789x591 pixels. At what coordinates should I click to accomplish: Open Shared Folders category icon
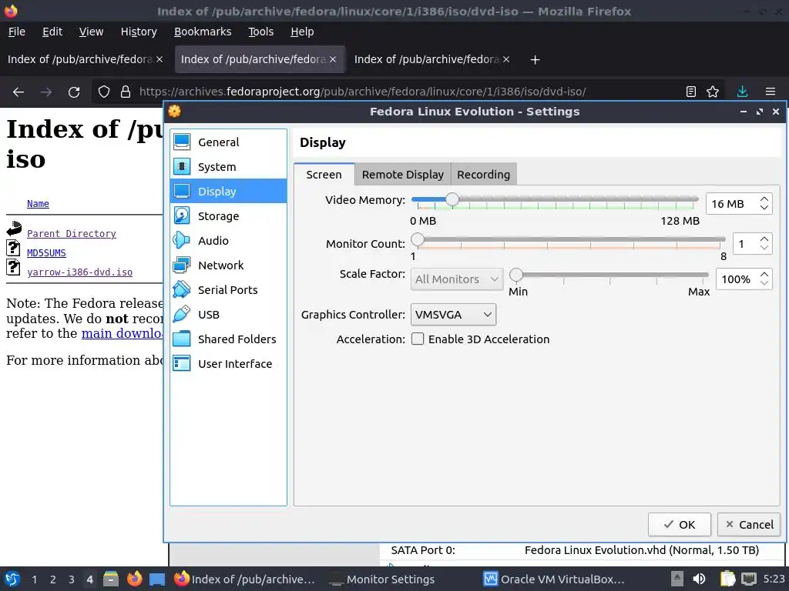182,339
